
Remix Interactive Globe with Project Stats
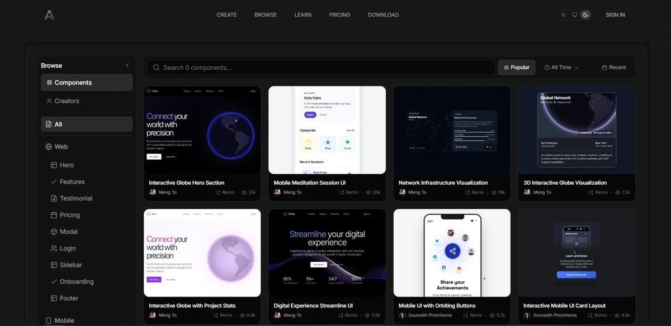tap(223, 315)
